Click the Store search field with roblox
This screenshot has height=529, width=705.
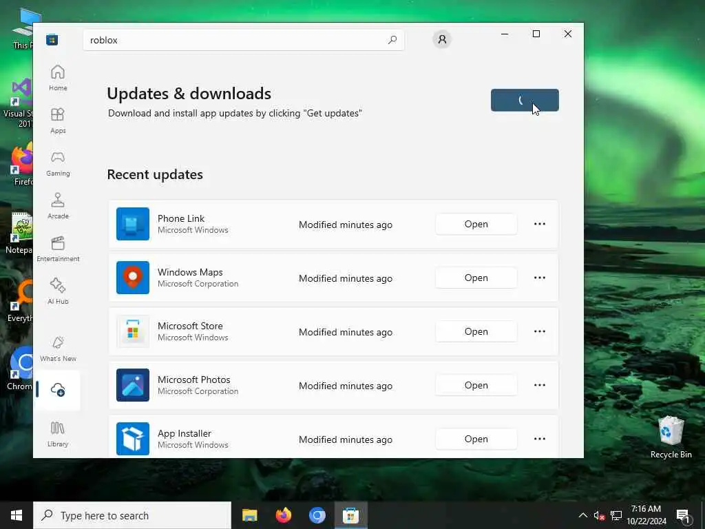243,40
